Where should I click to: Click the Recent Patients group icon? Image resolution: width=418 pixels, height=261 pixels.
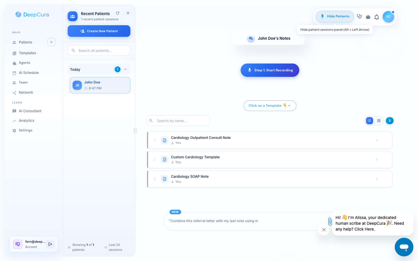tap(73, 16)
